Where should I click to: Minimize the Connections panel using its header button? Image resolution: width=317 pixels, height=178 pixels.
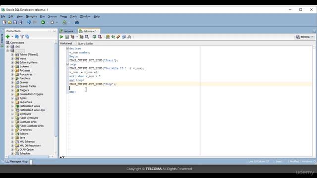[54, 31]
